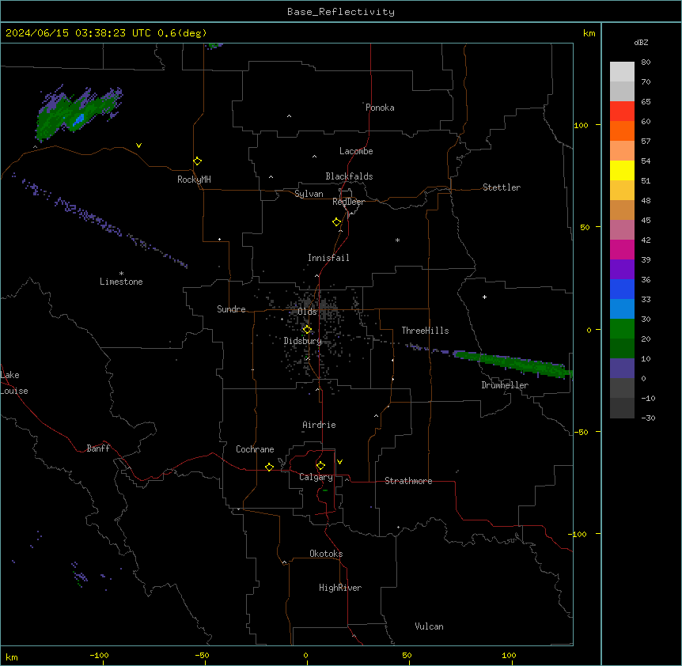Click the Olds town label
The height and width of the screenshot is (666, 682).
307,312
